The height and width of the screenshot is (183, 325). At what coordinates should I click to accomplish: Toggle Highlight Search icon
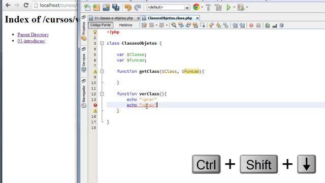(x=195, y=25)
